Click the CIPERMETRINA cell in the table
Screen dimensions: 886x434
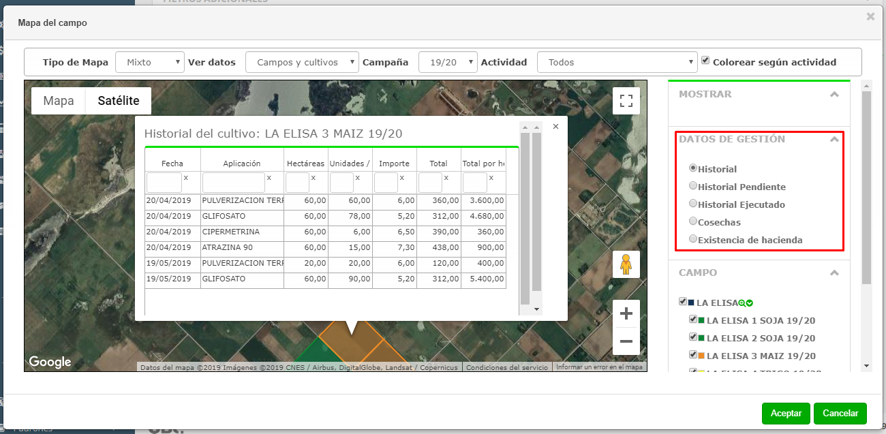242,232
